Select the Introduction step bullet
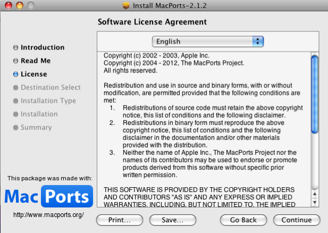 15,48
